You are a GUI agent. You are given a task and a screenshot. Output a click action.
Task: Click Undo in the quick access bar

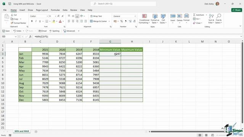point(17,31)
